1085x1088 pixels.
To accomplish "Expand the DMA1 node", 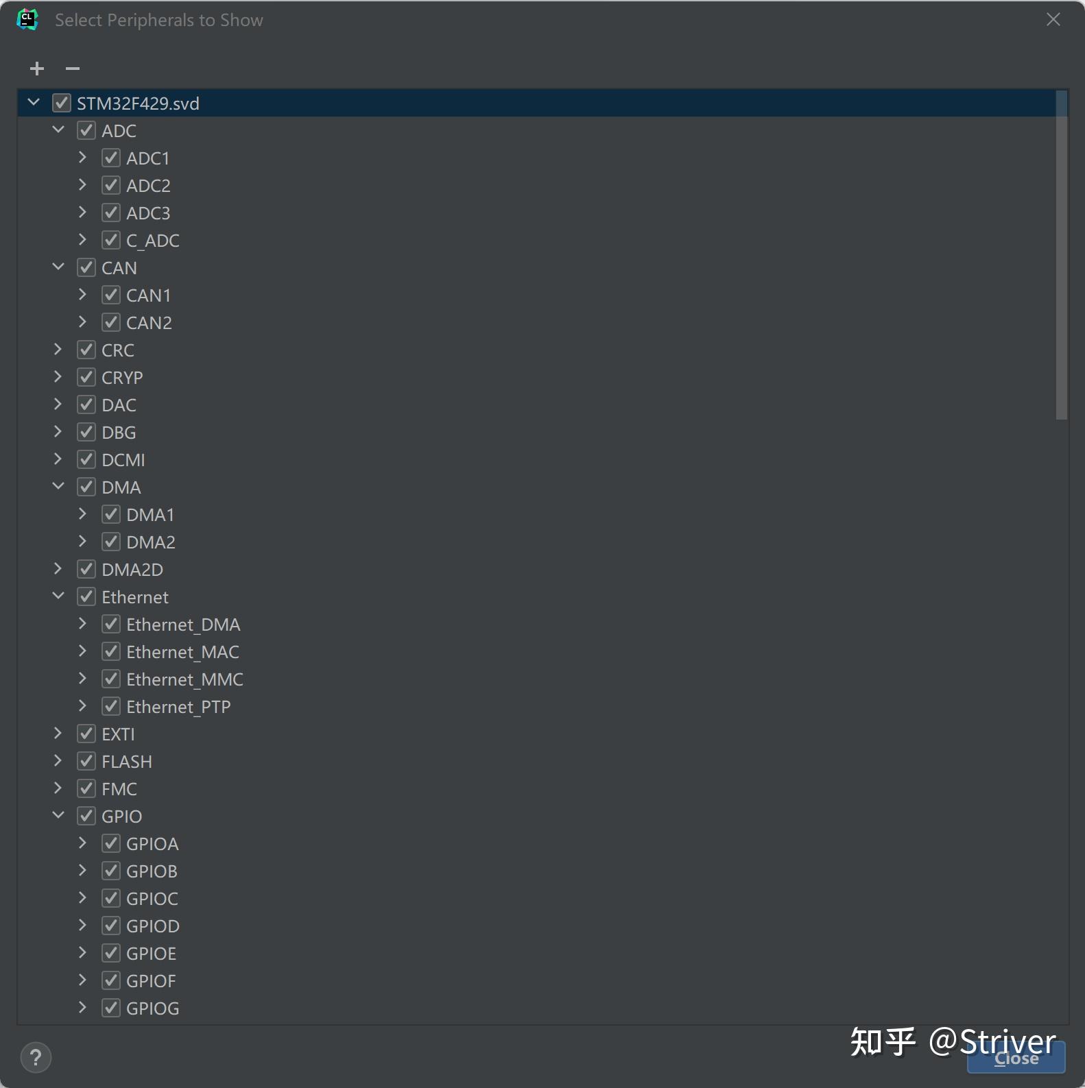I will click(82, 514).
